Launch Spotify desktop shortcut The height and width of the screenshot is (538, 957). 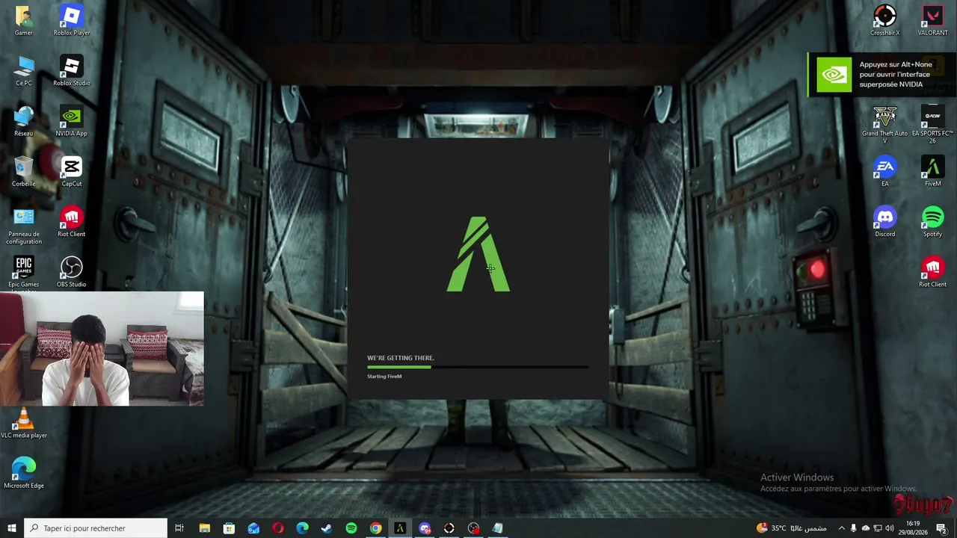click(933, 221)
